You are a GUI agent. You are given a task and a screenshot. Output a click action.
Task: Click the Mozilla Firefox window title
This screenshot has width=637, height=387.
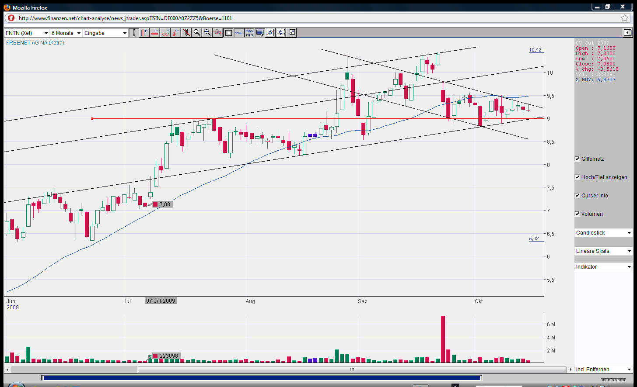click(x=30, y=7)
